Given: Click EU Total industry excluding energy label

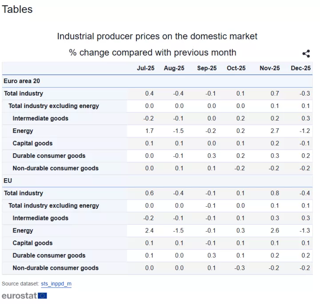Looking at the screenshot, I should tap(54, 206).
